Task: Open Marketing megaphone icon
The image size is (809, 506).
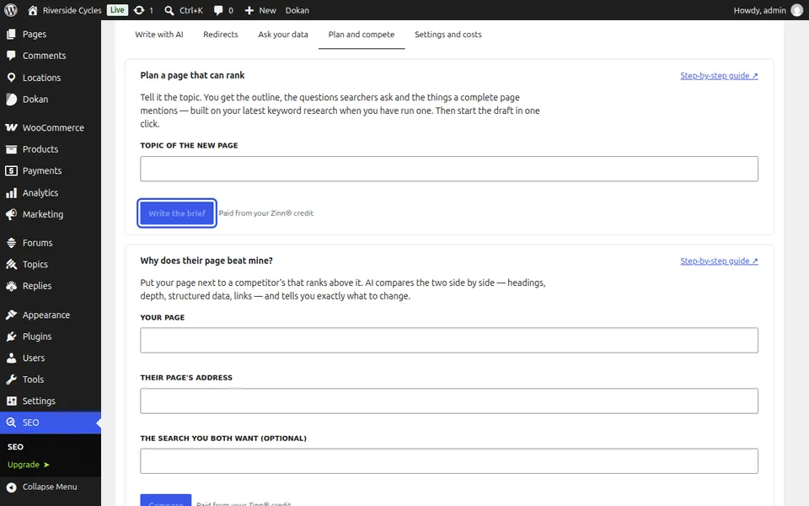Action: pos(11,214)
